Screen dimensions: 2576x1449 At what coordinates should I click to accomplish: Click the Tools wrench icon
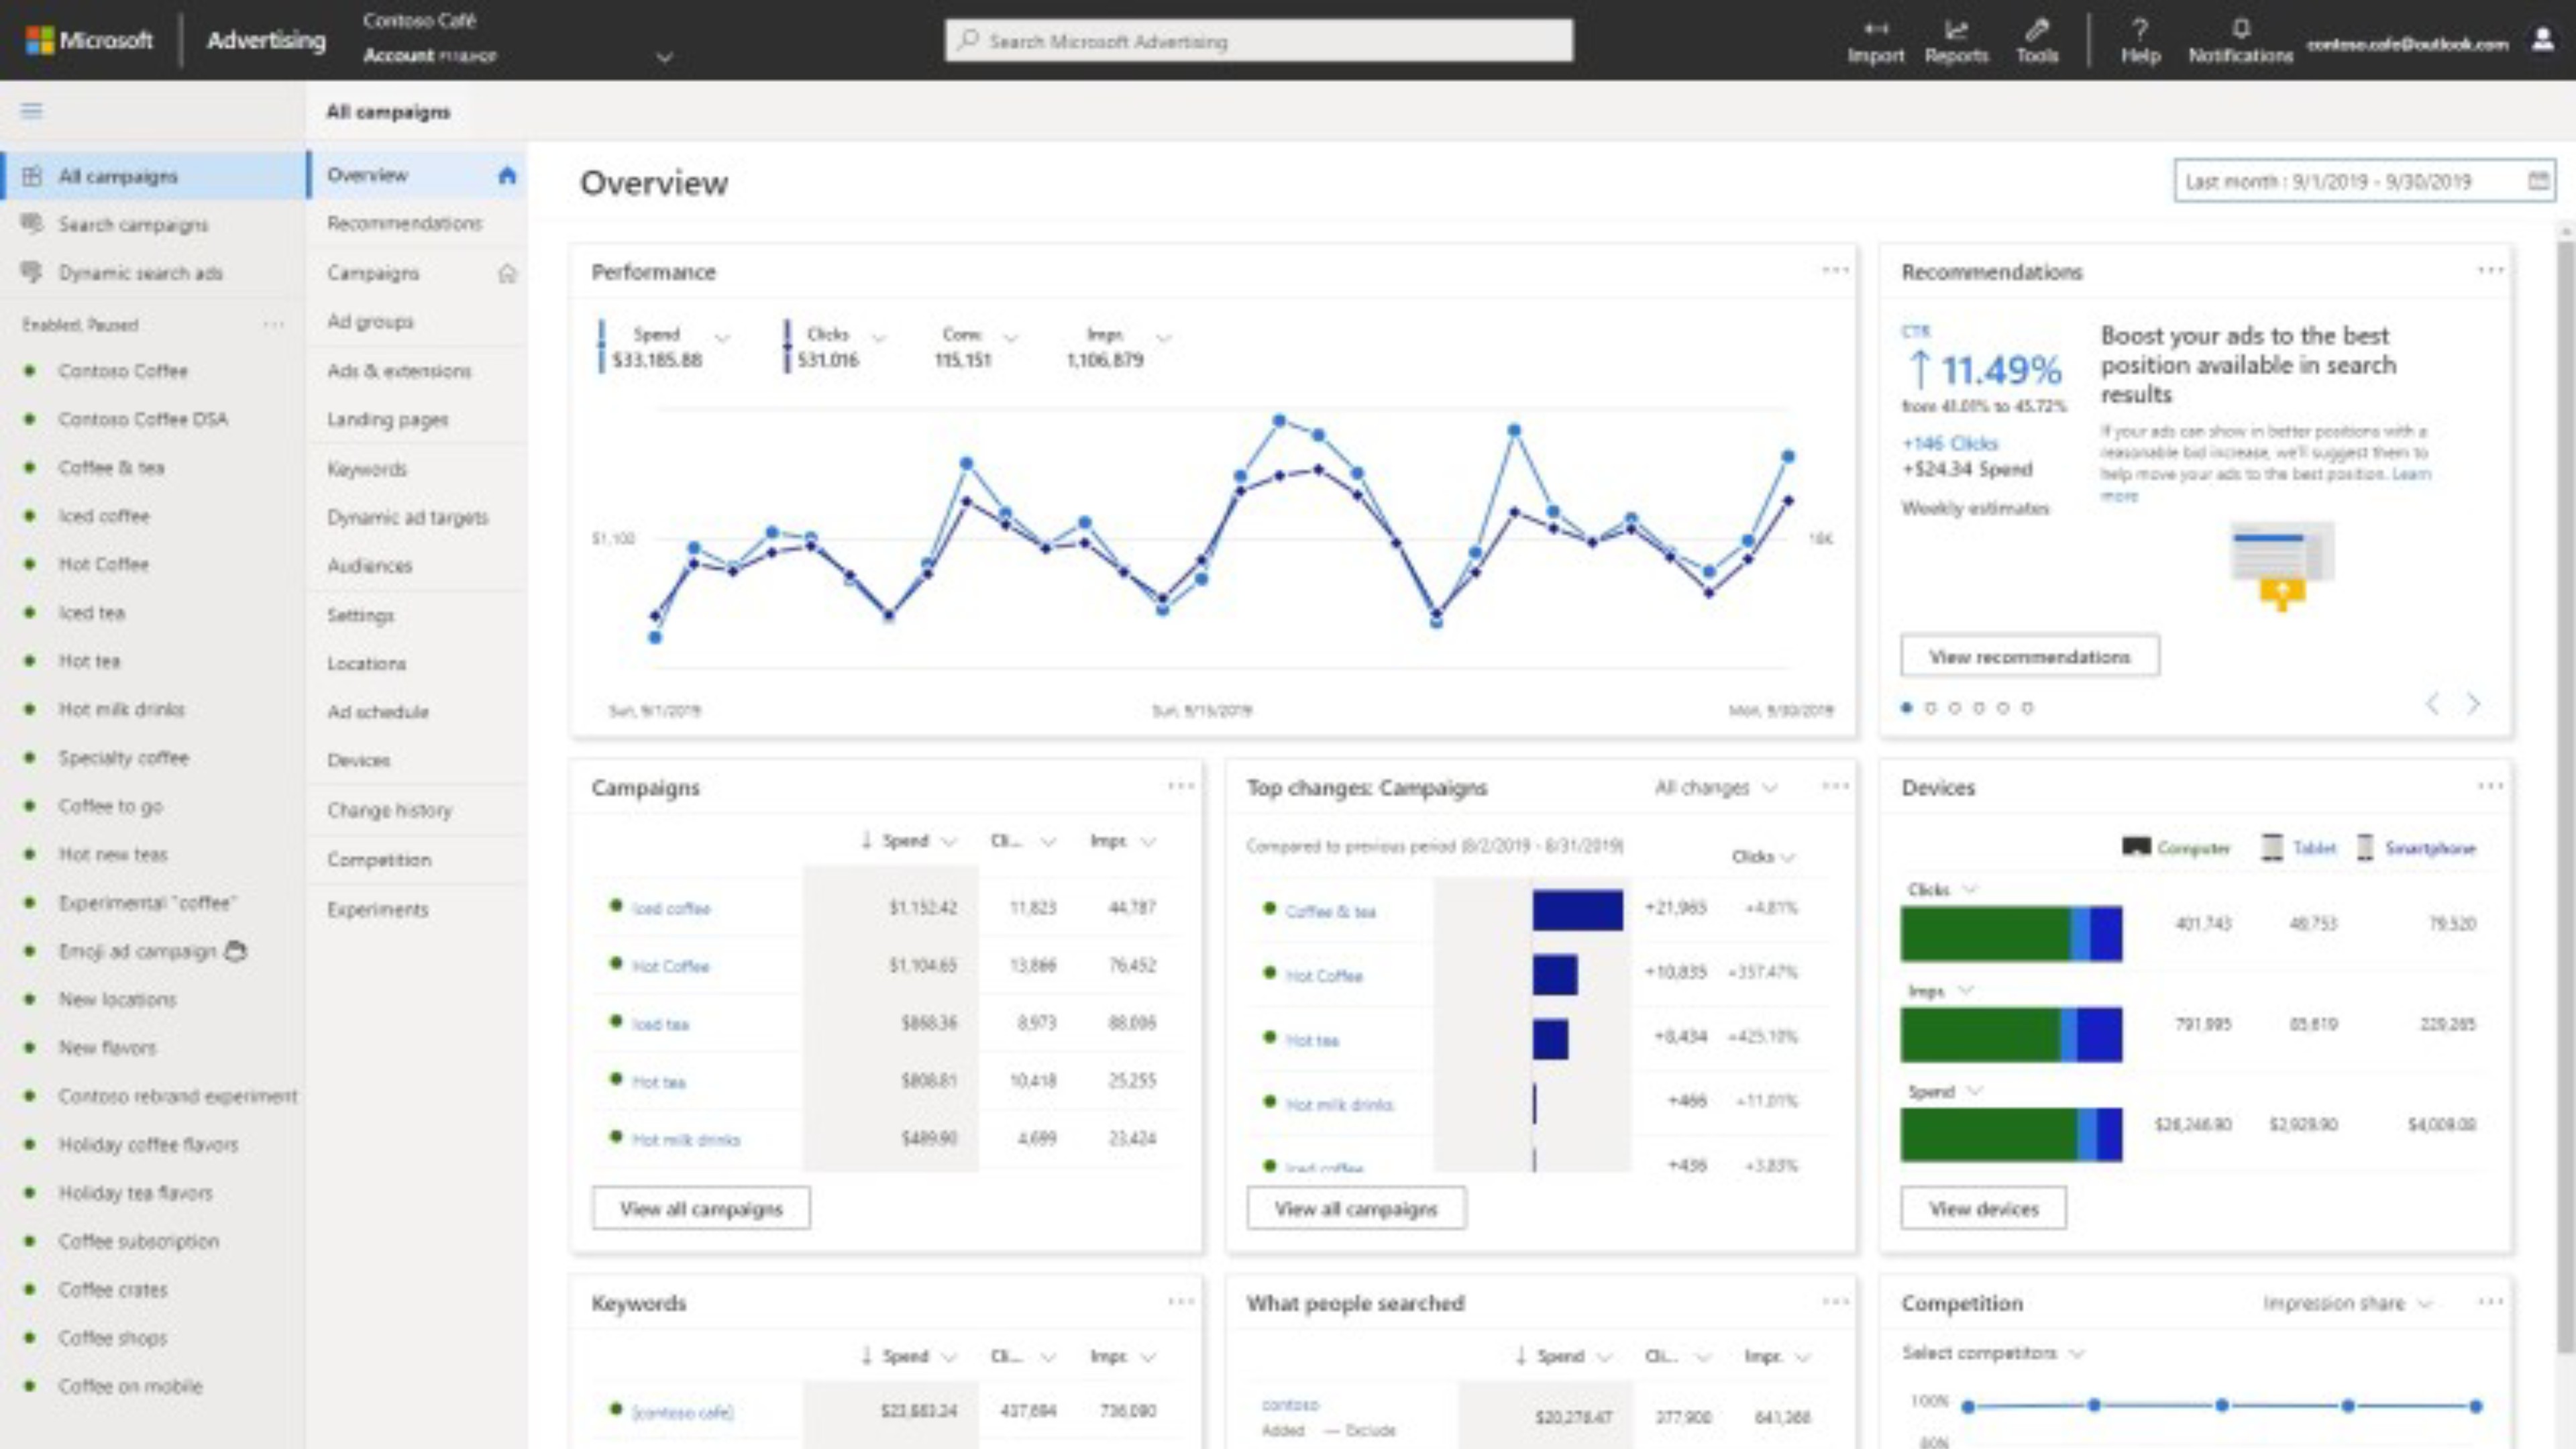2037,30
